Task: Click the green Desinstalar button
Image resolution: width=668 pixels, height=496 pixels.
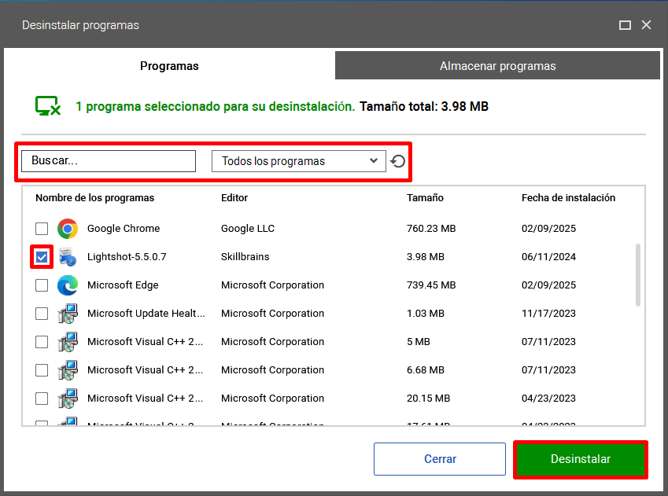Action: point(581,459)
